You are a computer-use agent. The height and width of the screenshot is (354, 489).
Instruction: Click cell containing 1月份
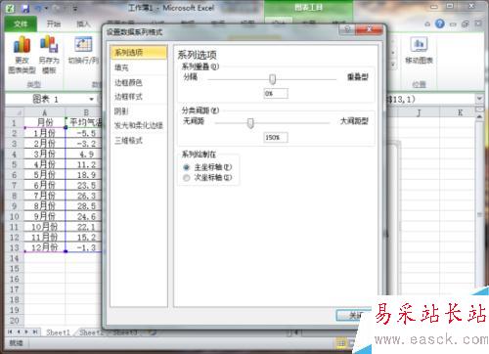click(45, 133)
